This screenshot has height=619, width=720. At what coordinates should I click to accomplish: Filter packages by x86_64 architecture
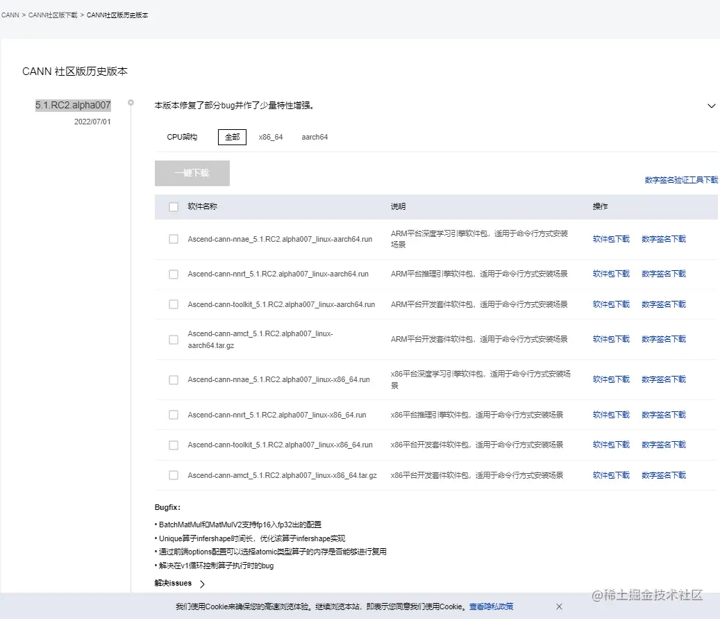271,137
